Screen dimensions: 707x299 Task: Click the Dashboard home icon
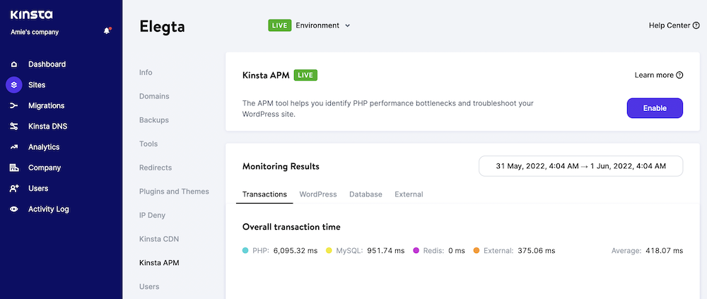point(14,64)
